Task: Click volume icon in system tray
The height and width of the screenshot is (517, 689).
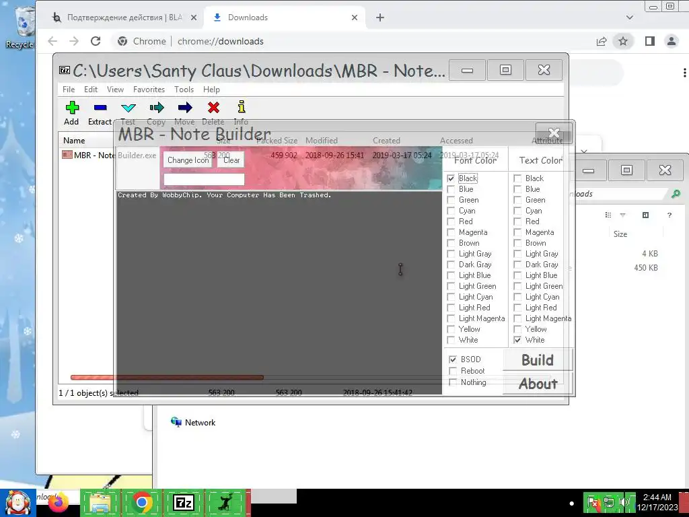Action: click(x=624, y=502)
